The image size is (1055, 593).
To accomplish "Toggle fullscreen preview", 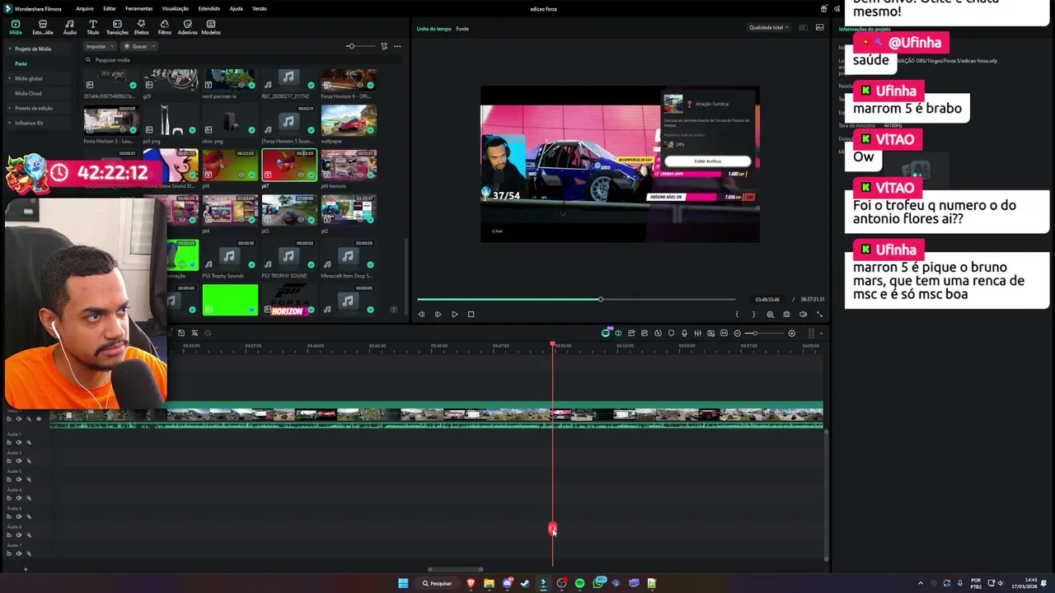I will coord(819,314).
